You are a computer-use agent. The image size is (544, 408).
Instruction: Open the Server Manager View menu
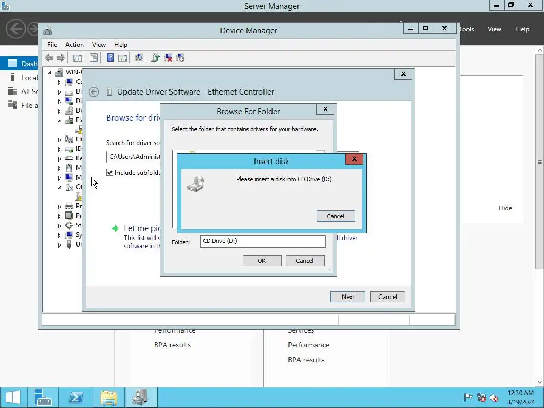point(495,29)
